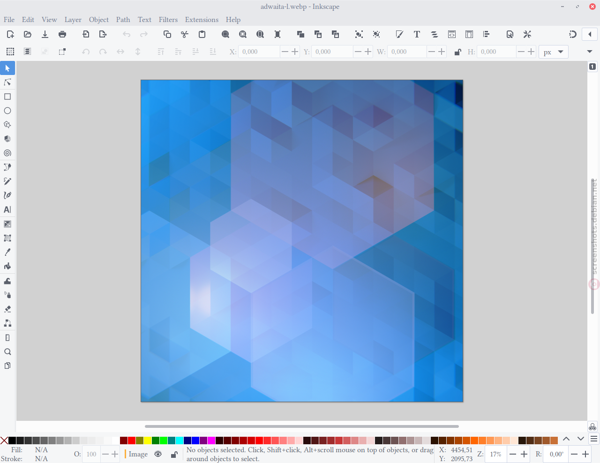Open the Image layer dropdown
Screen dimensions: 600x463
(138, 454)
